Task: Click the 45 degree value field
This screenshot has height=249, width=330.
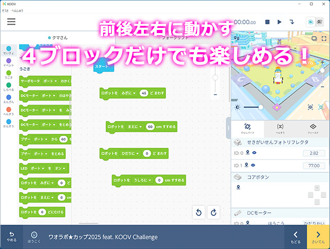Action: 144,93
